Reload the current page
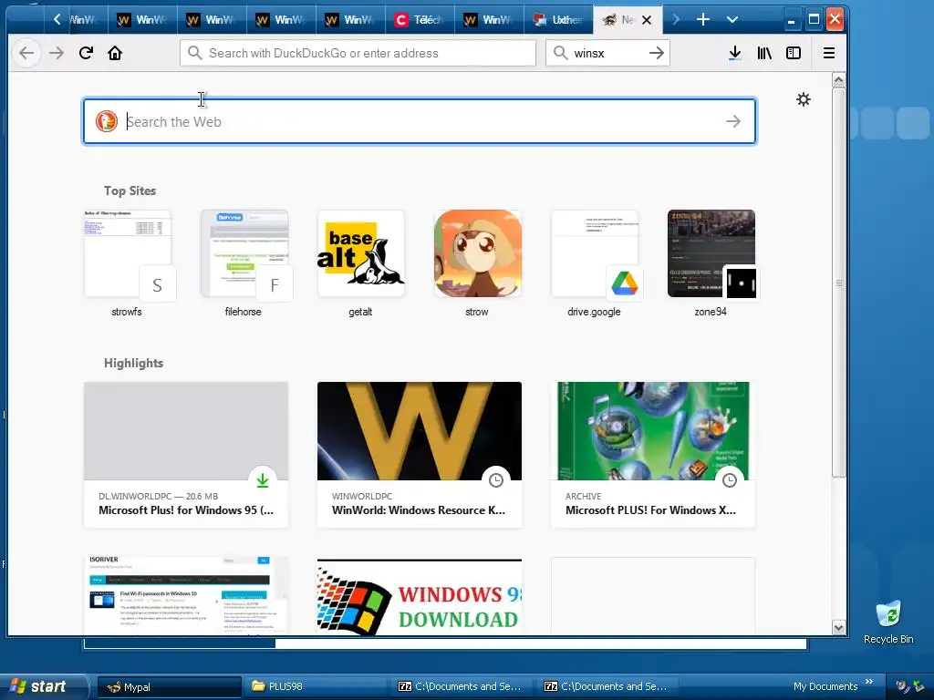The width and height of the screenshot is (934, 700). click(x=86, y=53)
